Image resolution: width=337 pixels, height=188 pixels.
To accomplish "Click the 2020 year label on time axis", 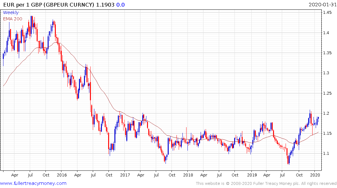I will pyautogui.click(x=315, y=175).
